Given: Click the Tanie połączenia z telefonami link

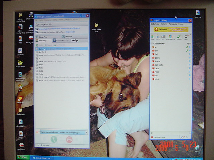Looking at the screenshot, I should [x=59, y=29].
